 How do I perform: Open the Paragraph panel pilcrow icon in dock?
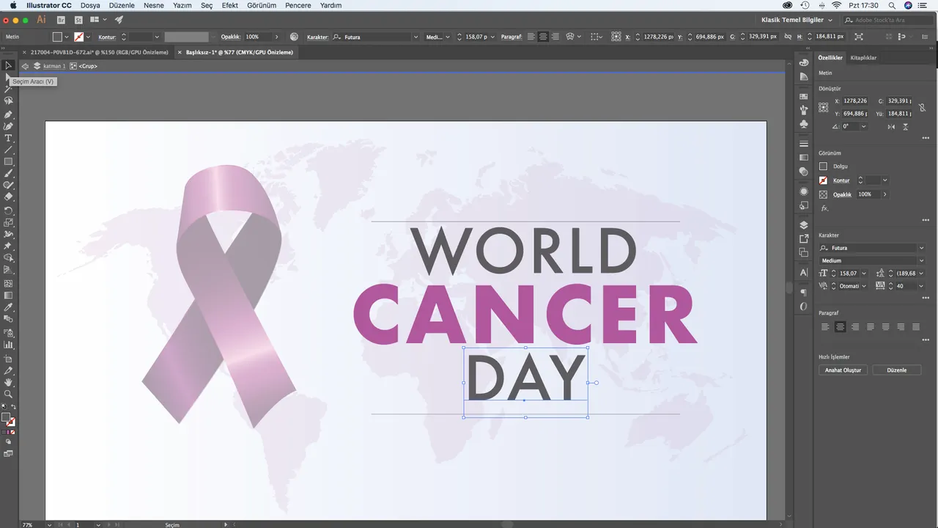[804, 293]
